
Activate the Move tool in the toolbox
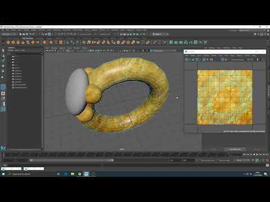[x=3, y=66]
